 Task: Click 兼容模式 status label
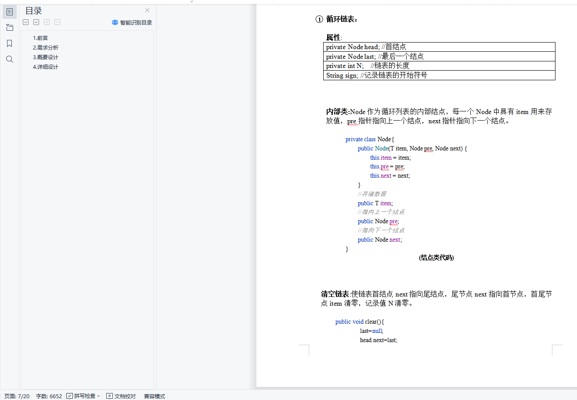pos(155,396)
